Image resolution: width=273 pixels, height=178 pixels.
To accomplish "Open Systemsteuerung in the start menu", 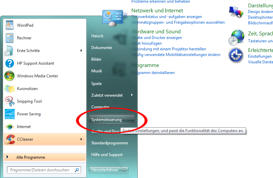I will tap(112, 120).
